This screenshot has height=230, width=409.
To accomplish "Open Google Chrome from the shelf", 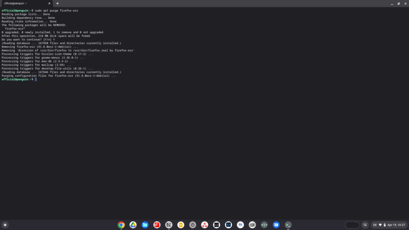I will tap(121, 225).
